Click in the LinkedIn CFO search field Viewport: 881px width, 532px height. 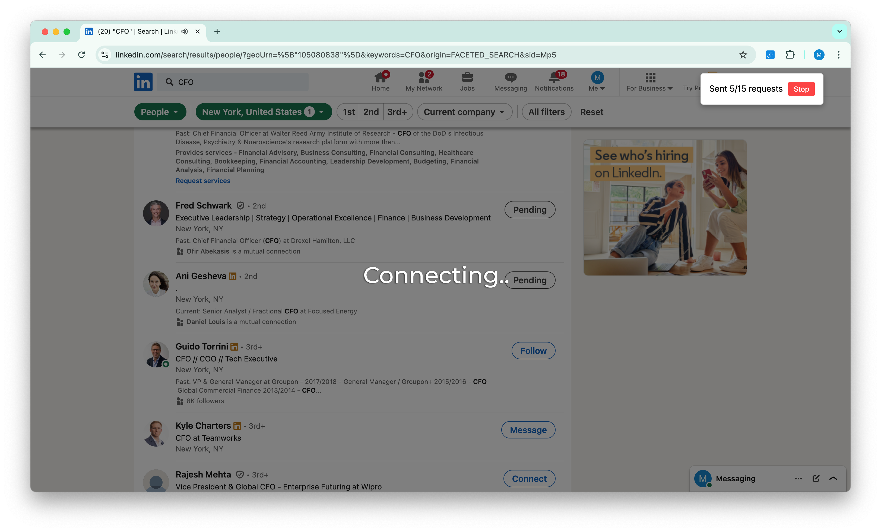(x=232, y=82)
